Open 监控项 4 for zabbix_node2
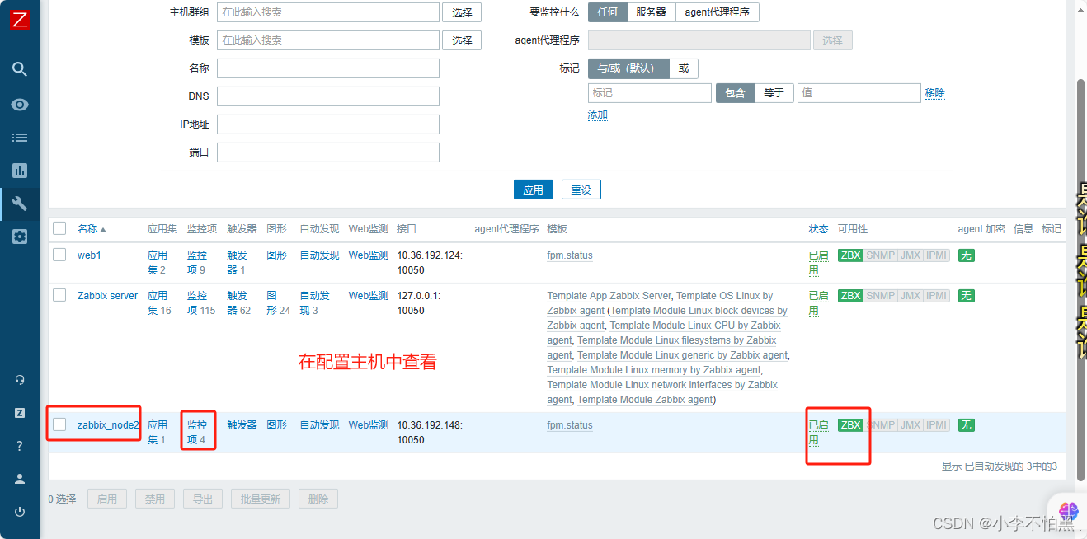This screenshot has height=539, width=1087. click(x=197, y=433)
